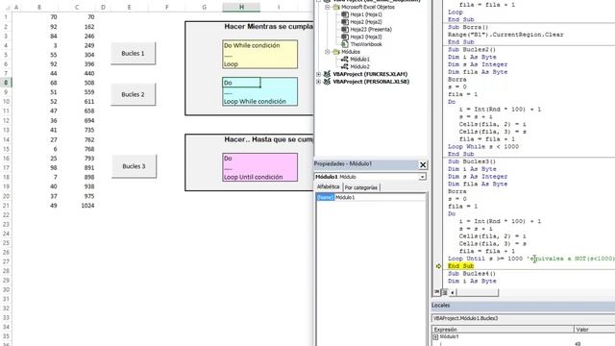The image size is (615, 346).
Task: Click code window horizontal scrollbar left arrow
Action: (x=453, y=292)
